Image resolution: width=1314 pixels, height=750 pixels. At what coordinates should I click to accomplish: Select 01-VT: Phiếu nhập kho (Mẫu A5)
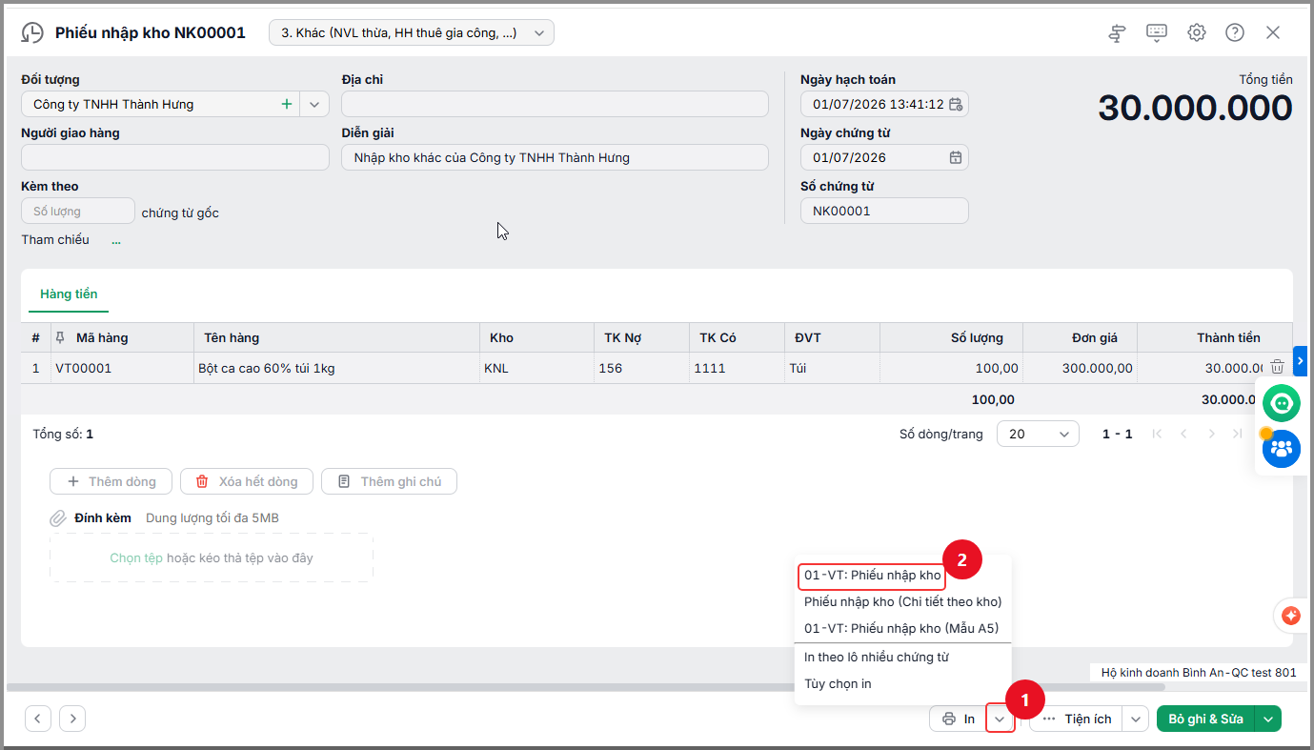[x=901, y=628]
